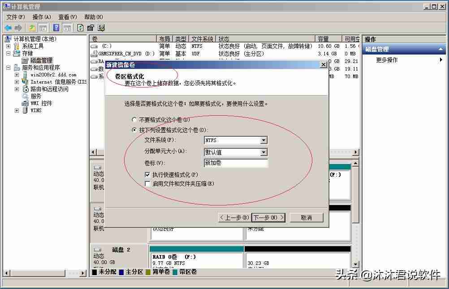Enable 启用文件和文件夹压缩 checkbox
The width and height of the screenshot is (449, 289).
point(147,184)
